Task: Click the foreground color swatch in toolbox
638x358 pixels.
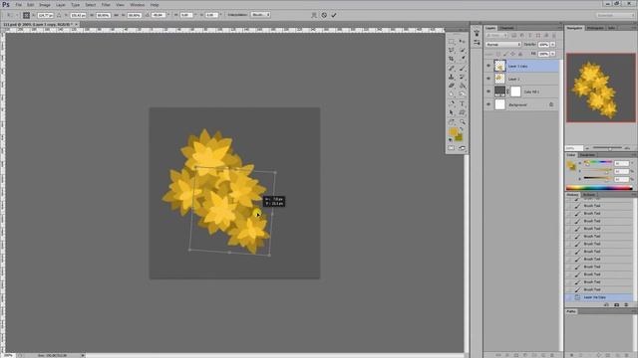Action: [454, 132]
